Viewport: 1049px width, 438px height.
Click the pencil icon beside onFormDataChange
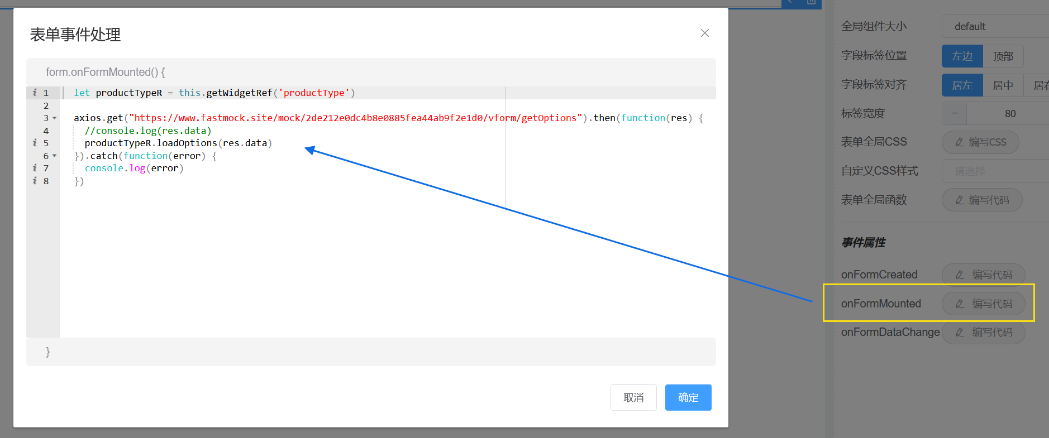click(960, 333)
